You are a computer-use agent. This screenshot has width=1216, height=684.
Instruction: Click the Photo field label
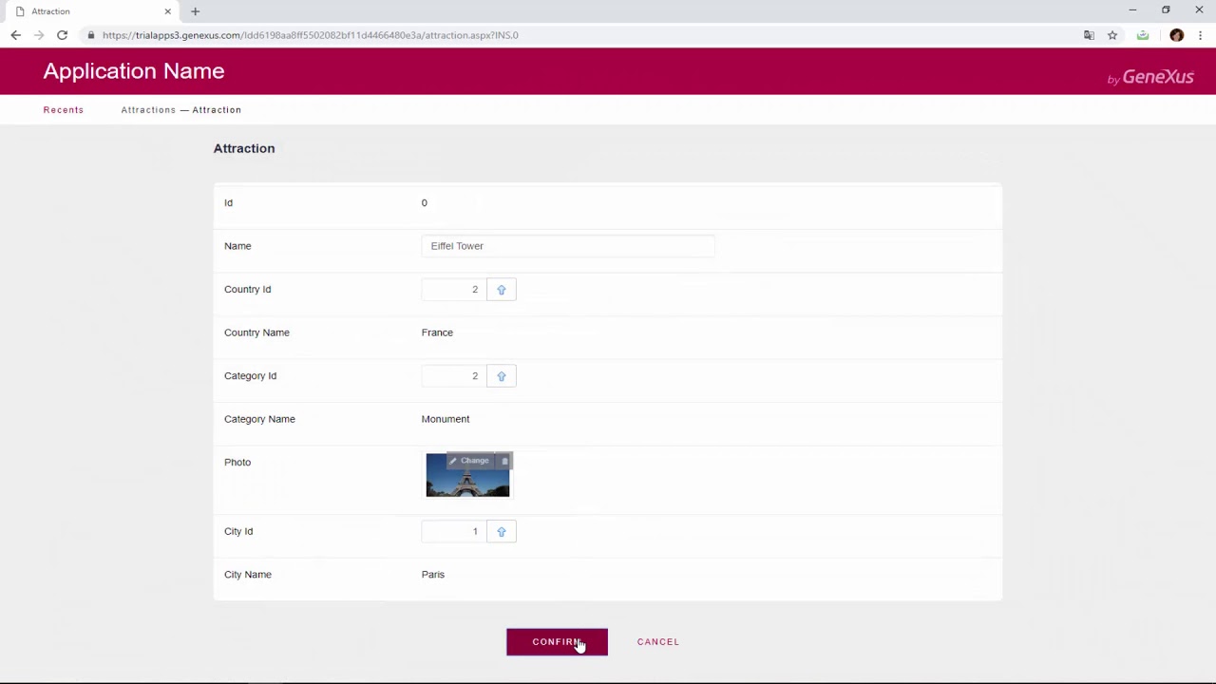pos(237,463)
